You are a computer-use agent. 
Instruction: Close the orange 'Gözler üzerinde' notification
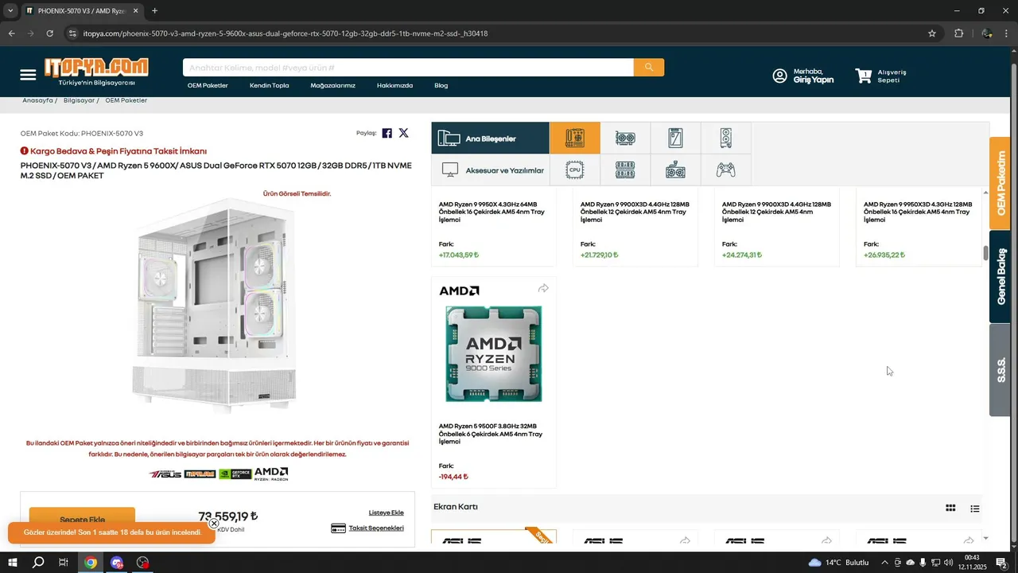click(x=213, y=524)
